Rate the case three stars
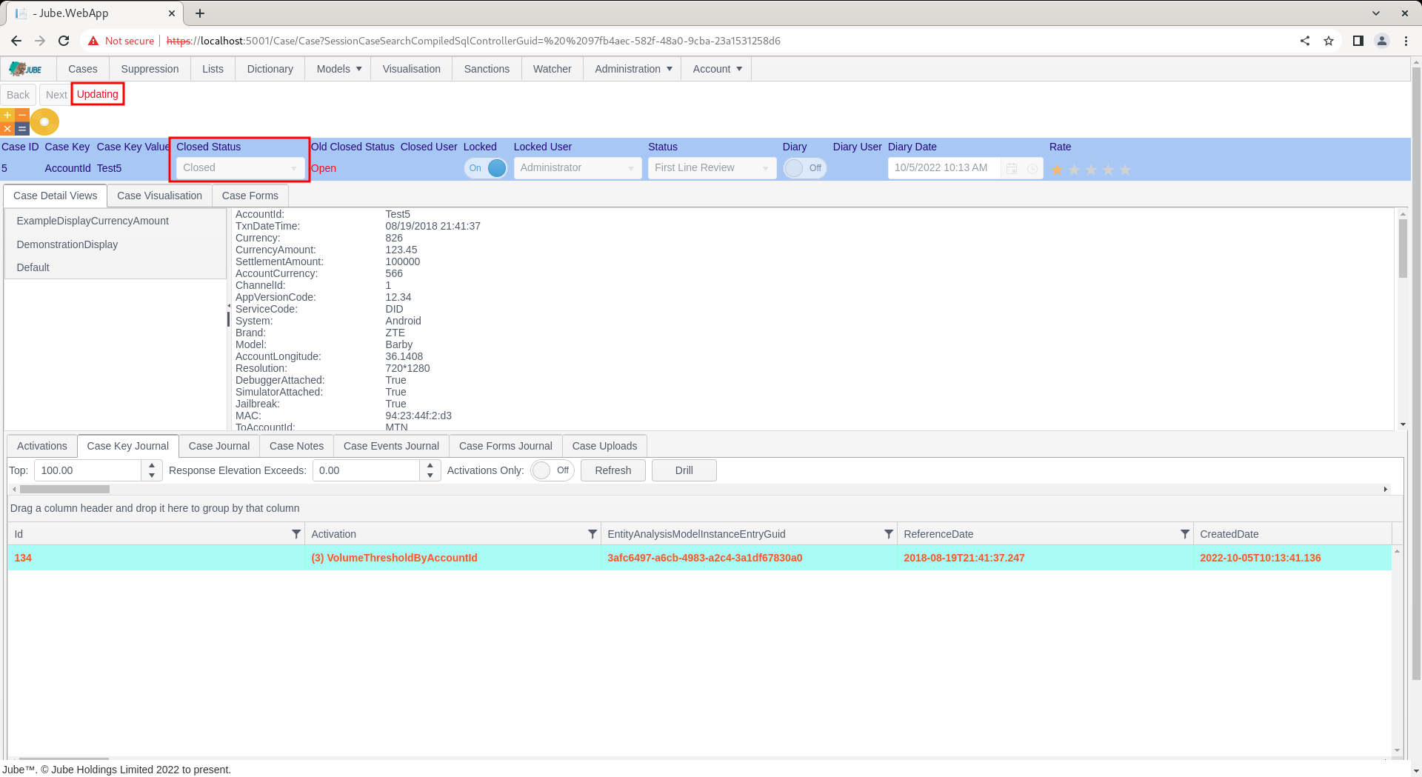 [x=1092, y=170]
